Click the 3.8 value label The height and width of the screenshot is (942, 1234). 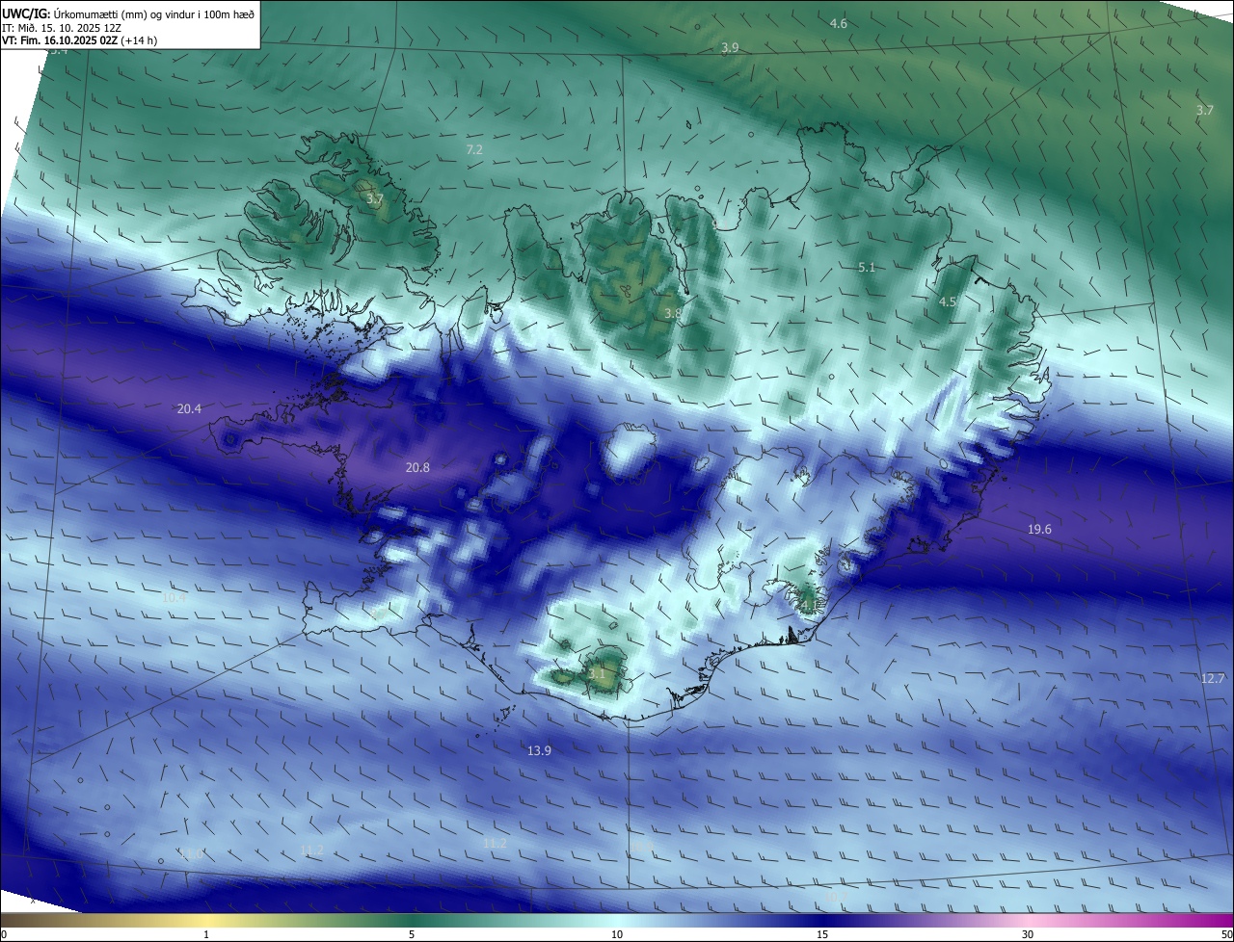[673, 313]
